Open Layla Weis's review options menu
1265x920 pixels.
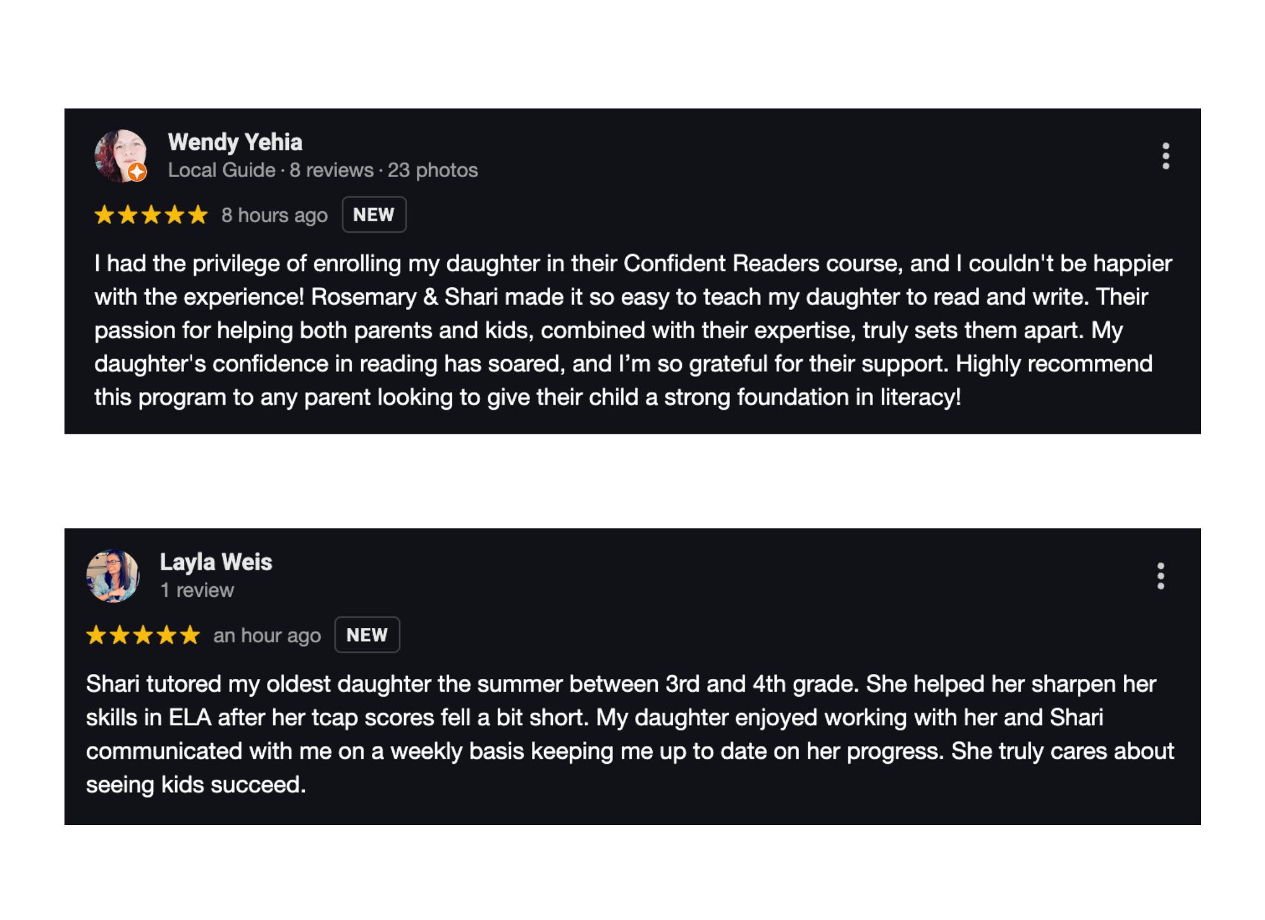tap(1160, 575)
